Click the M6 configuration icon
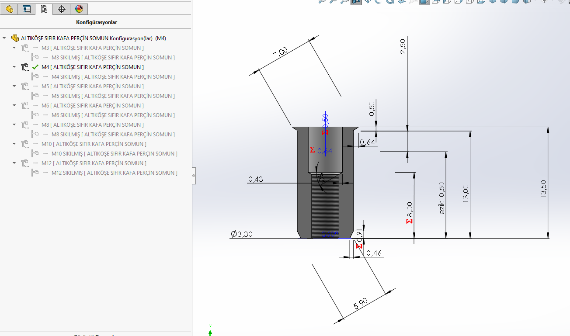The width and height of the screenshot is (570, 336). click(x=25, y=105)
